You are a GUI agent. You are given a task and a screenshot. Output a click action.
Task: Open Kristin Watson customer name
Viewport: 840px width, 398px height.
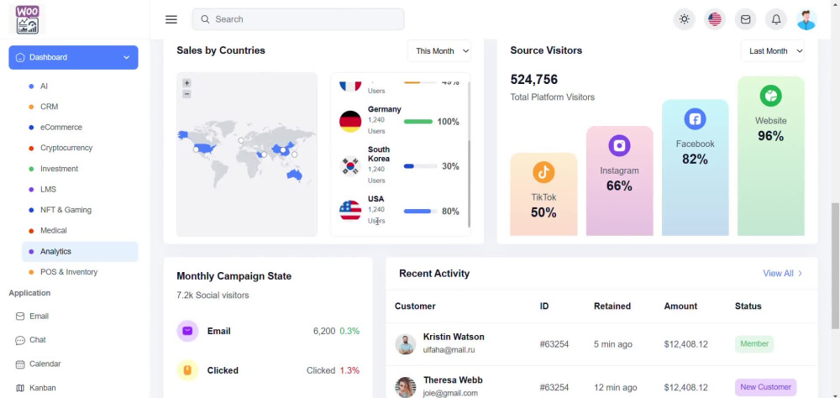tap(454, 337)
